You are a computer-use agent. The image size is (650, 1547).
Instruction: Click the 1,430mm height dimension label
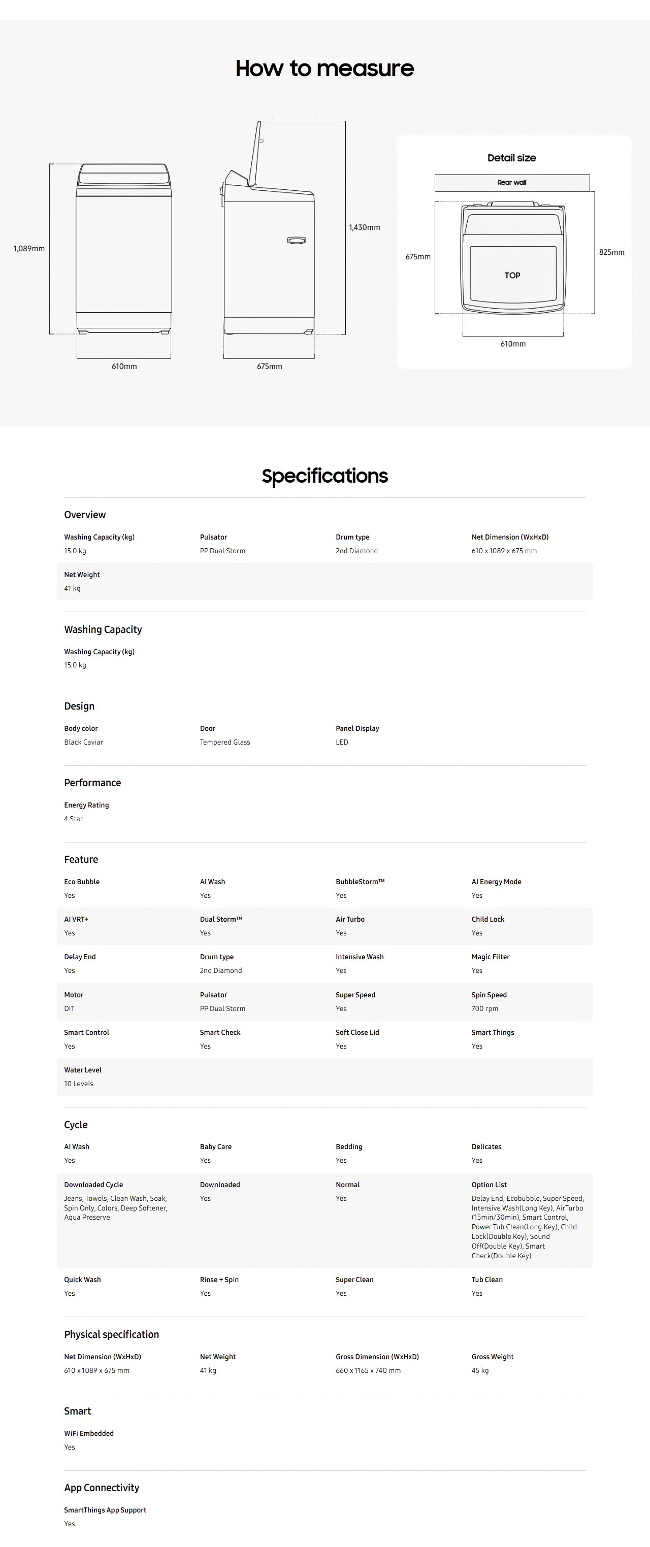pyautogui.click(x=364, y=227)
